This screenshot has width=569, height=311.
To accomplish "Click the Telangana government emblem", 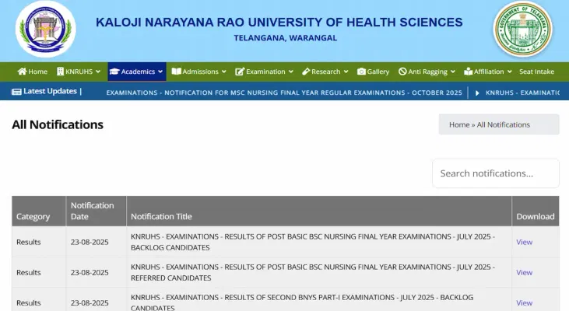I will click(522, 30).
